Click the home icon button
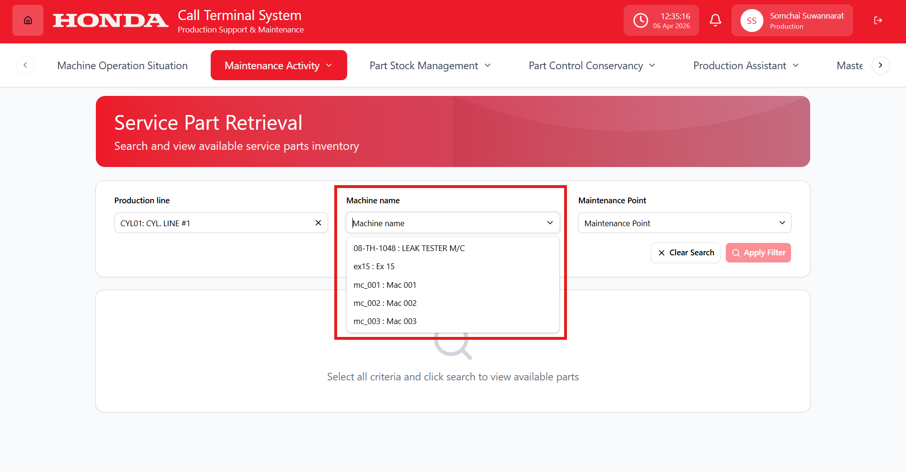The width and height of the screenshot is (906, 472). coord(28,21)
